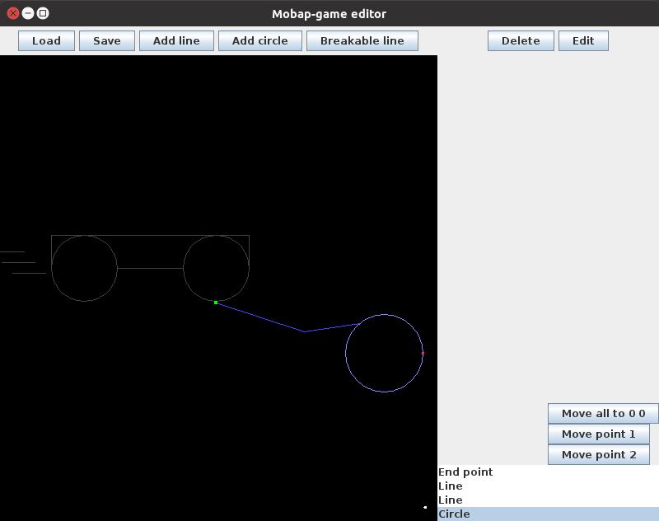Click the red point on the blue circle
Viewport: 659px width, 521px height.
(x=423, y=352)
